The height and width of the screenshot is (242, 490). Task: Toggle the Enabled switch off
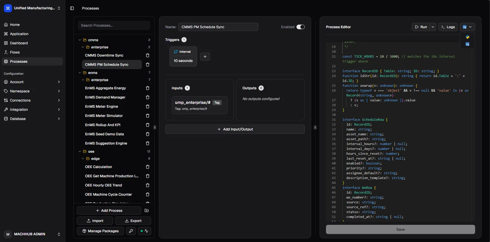(x=300, y=27)
